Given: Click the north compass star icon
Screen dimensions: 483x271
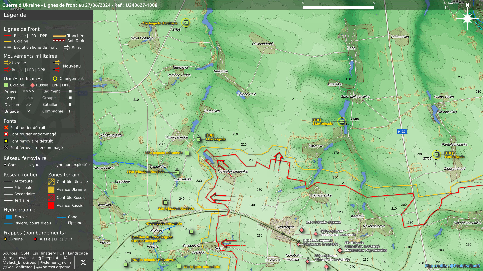Looking at the screenshot, I should click(x=467, y=18).
